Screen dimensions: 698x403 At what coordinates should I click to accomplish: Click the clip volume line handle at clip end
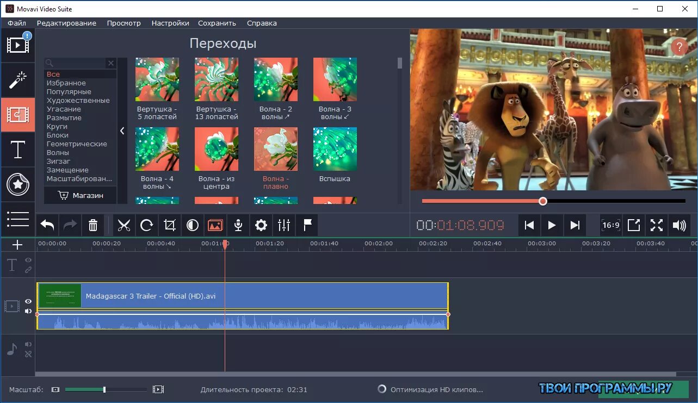pos(448,314)
